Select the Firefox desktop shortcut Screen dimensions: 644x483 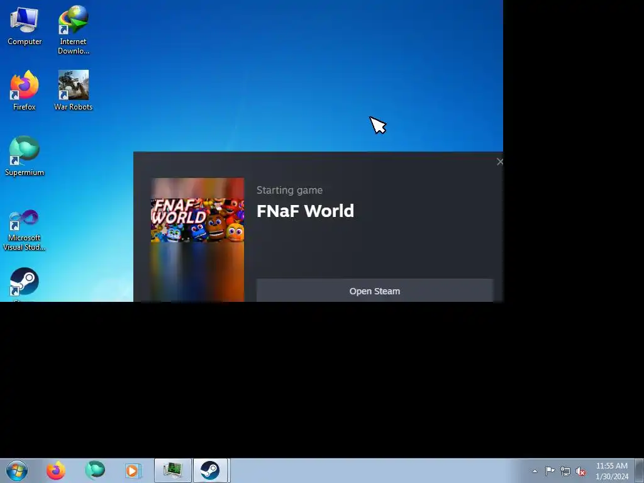pos(25,91)
